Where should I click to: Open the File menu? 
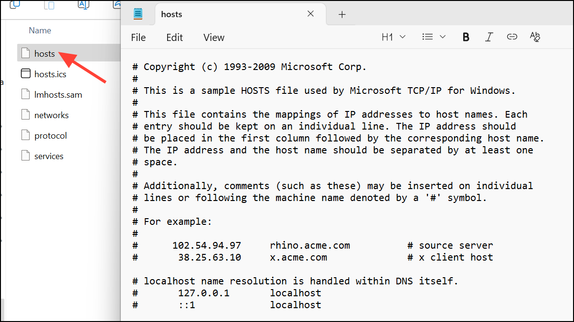click(x=138, y=38)
